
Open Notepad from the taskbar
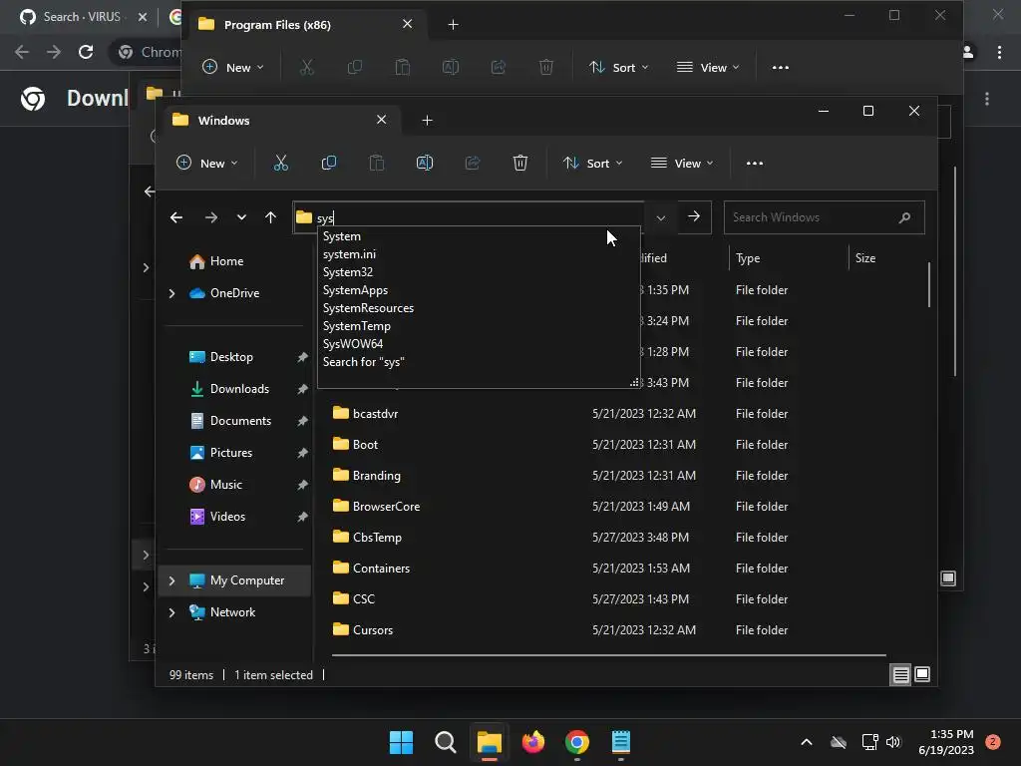click(x=620, y=742)
